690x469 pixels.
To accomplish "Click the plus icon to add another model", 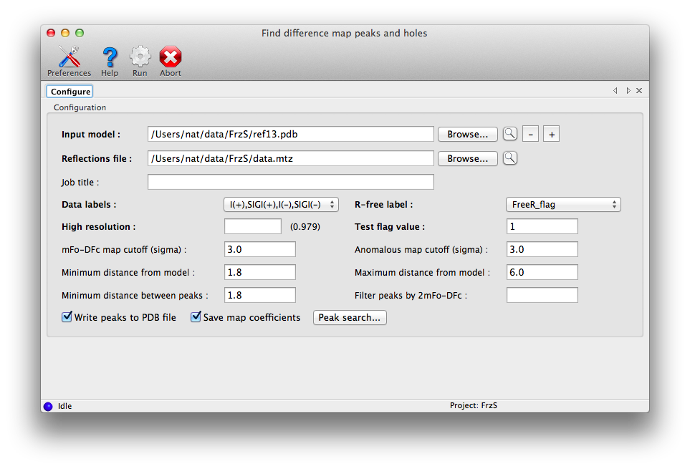I will [551, 134].
